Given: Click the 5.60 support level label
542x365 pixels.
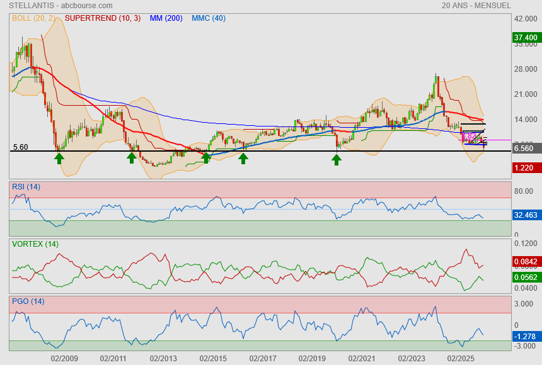Looking at the screenshot, I should point(20,147).
